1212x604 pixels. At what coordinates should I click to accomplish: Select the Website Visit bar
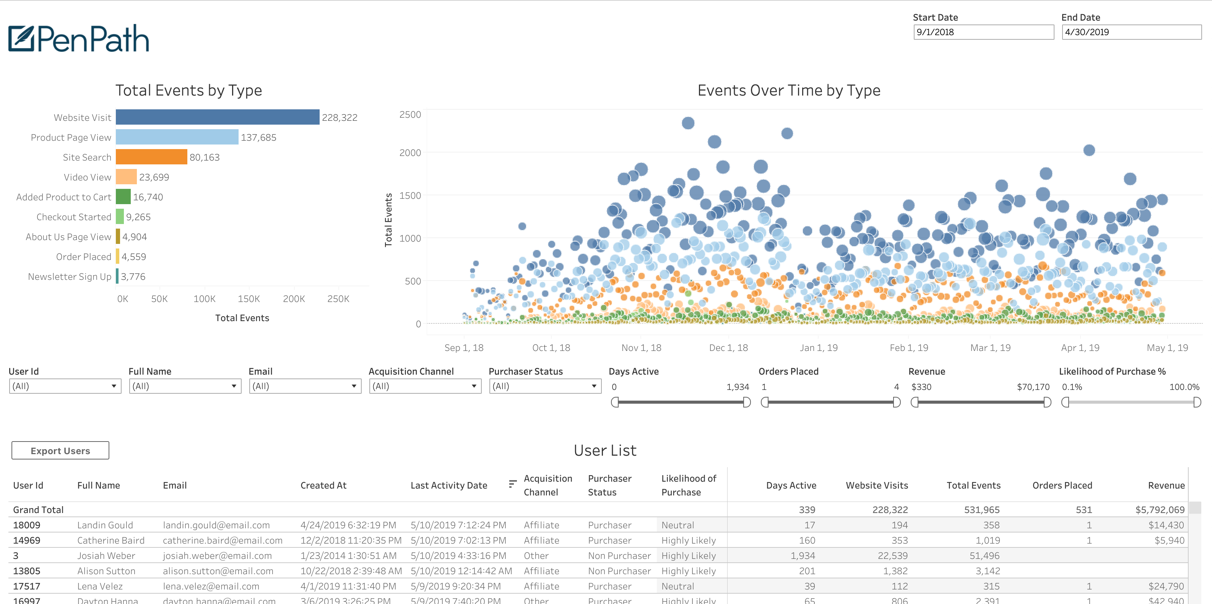pyautogui.click(x=218, y=117)
